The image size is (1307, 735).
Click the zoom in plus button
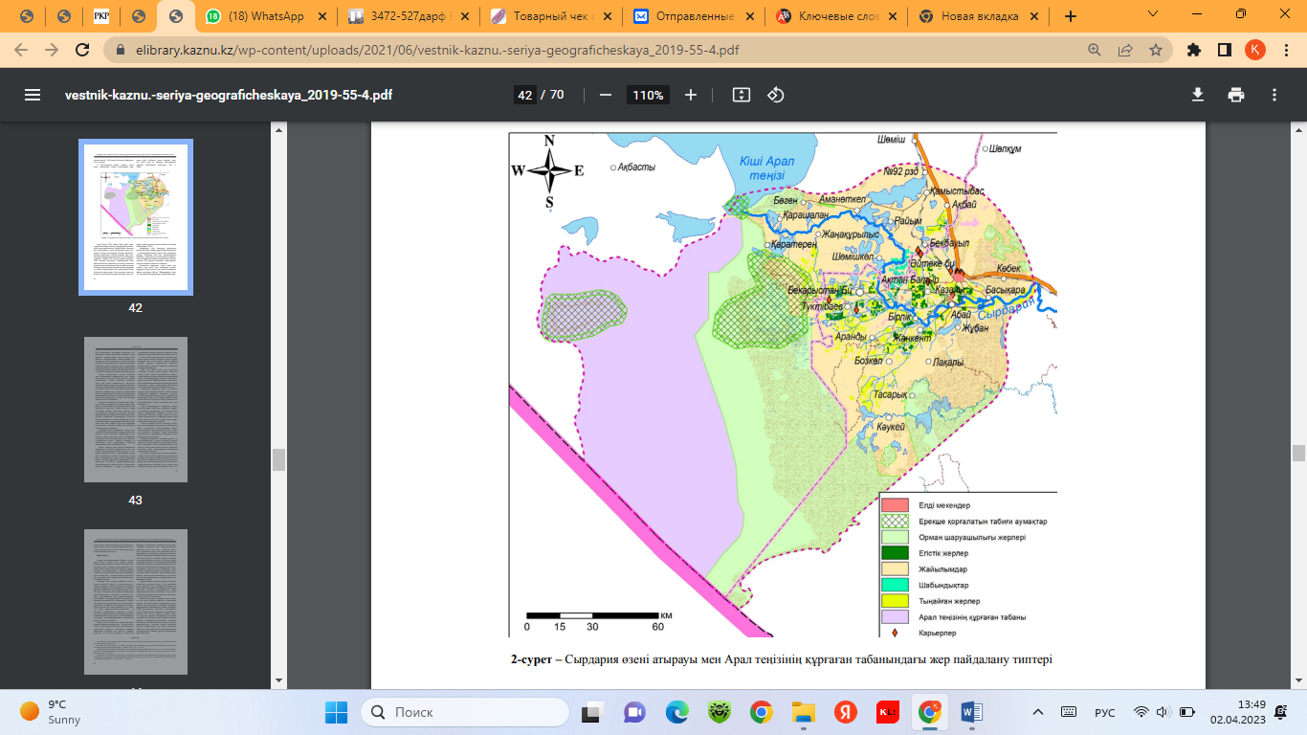click(x=691, y=95)
